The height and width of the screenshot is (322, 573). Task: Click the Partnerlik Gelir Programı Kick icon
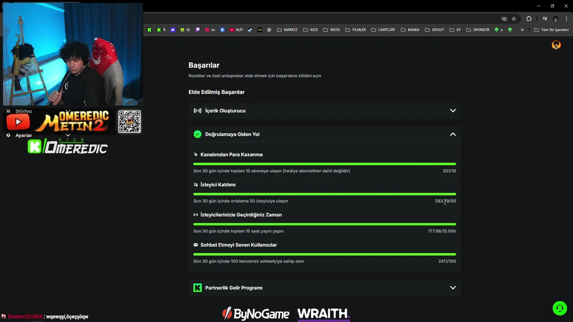(x=197, y=288)
